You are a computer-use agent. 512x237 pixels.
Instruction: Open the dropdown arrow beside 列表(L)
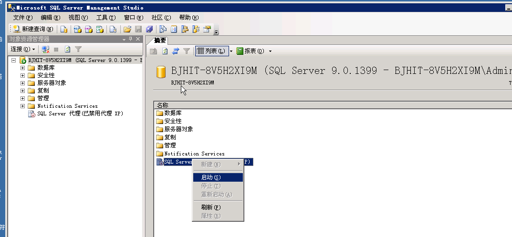tap(231, 51)
